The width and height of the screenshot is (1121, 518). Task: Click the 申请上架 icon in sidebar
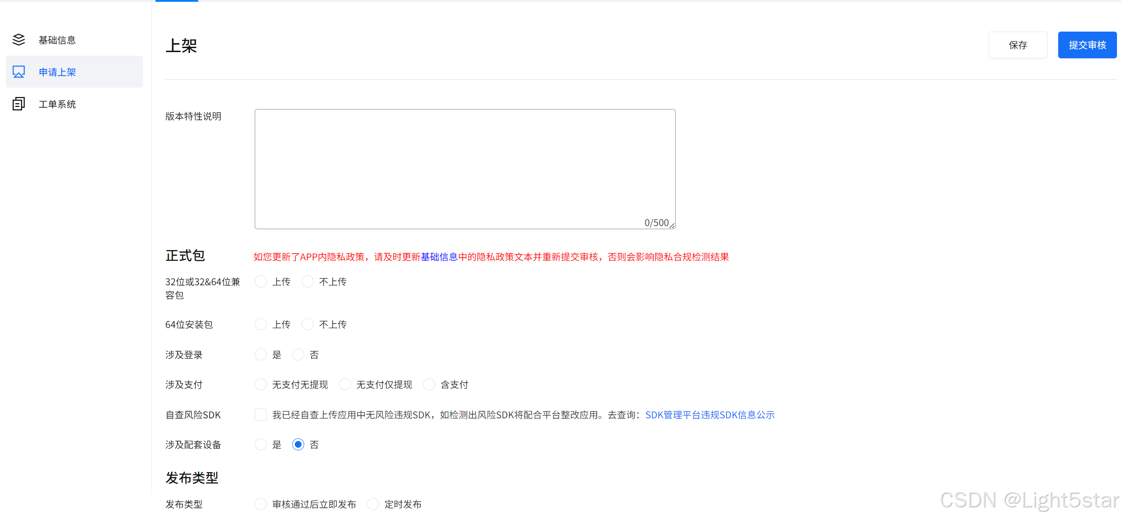click(x=19, y=72)
